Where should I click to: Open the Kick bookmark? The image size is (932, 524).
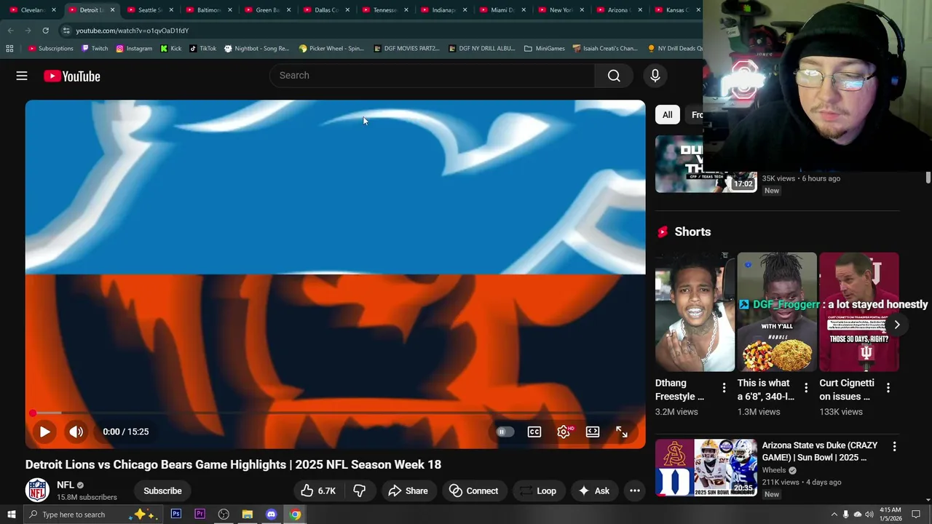point(171,49)
